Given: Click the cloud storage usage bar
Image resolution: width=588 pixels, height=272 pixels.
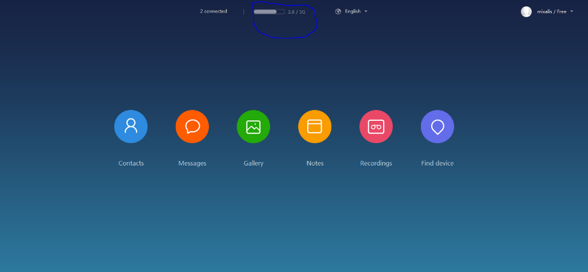Looking at the screenshot, I should [269, 11].
